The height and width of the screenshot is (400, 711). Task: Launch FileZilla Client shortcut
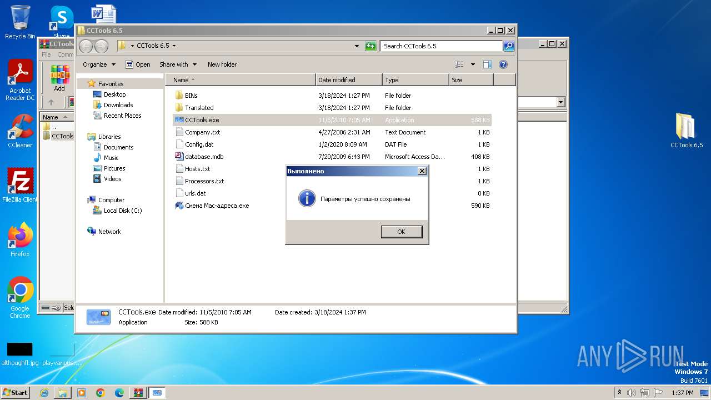pos(20,185)
